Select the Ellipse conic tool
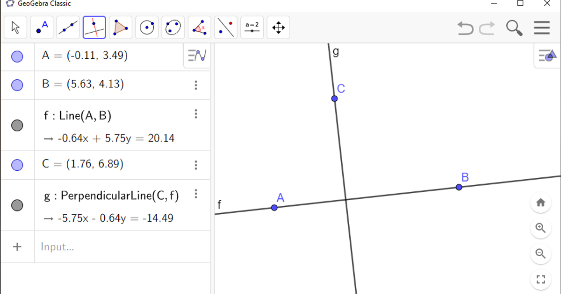This screenshot has width=561, height=294. pos(173,28)
